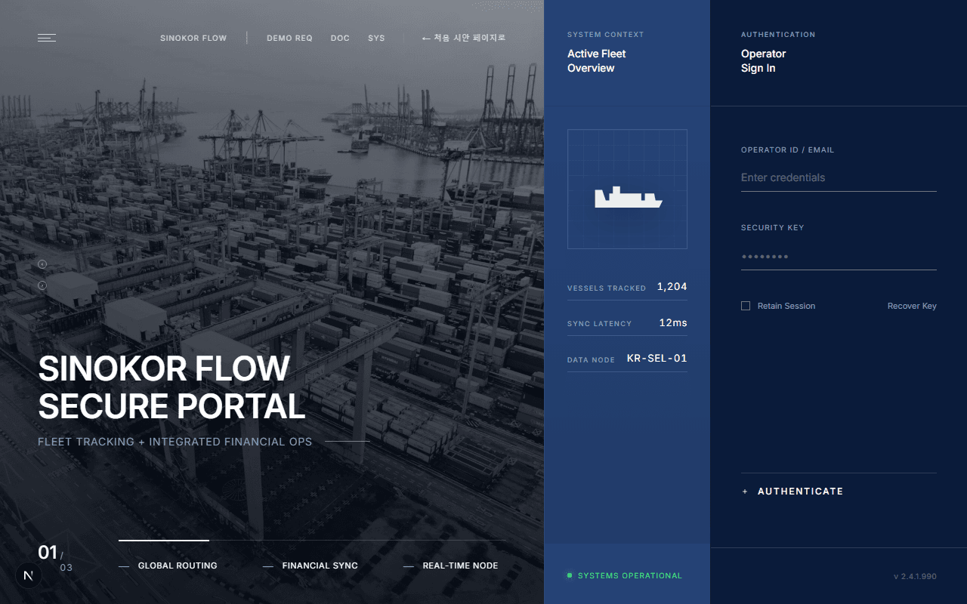Go to previous slide with left arrow circle
967x604 pixels.
(42, 263)
